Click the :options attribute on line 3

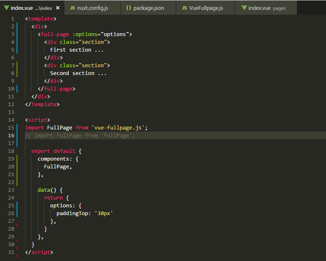click(x=85, y=34)
